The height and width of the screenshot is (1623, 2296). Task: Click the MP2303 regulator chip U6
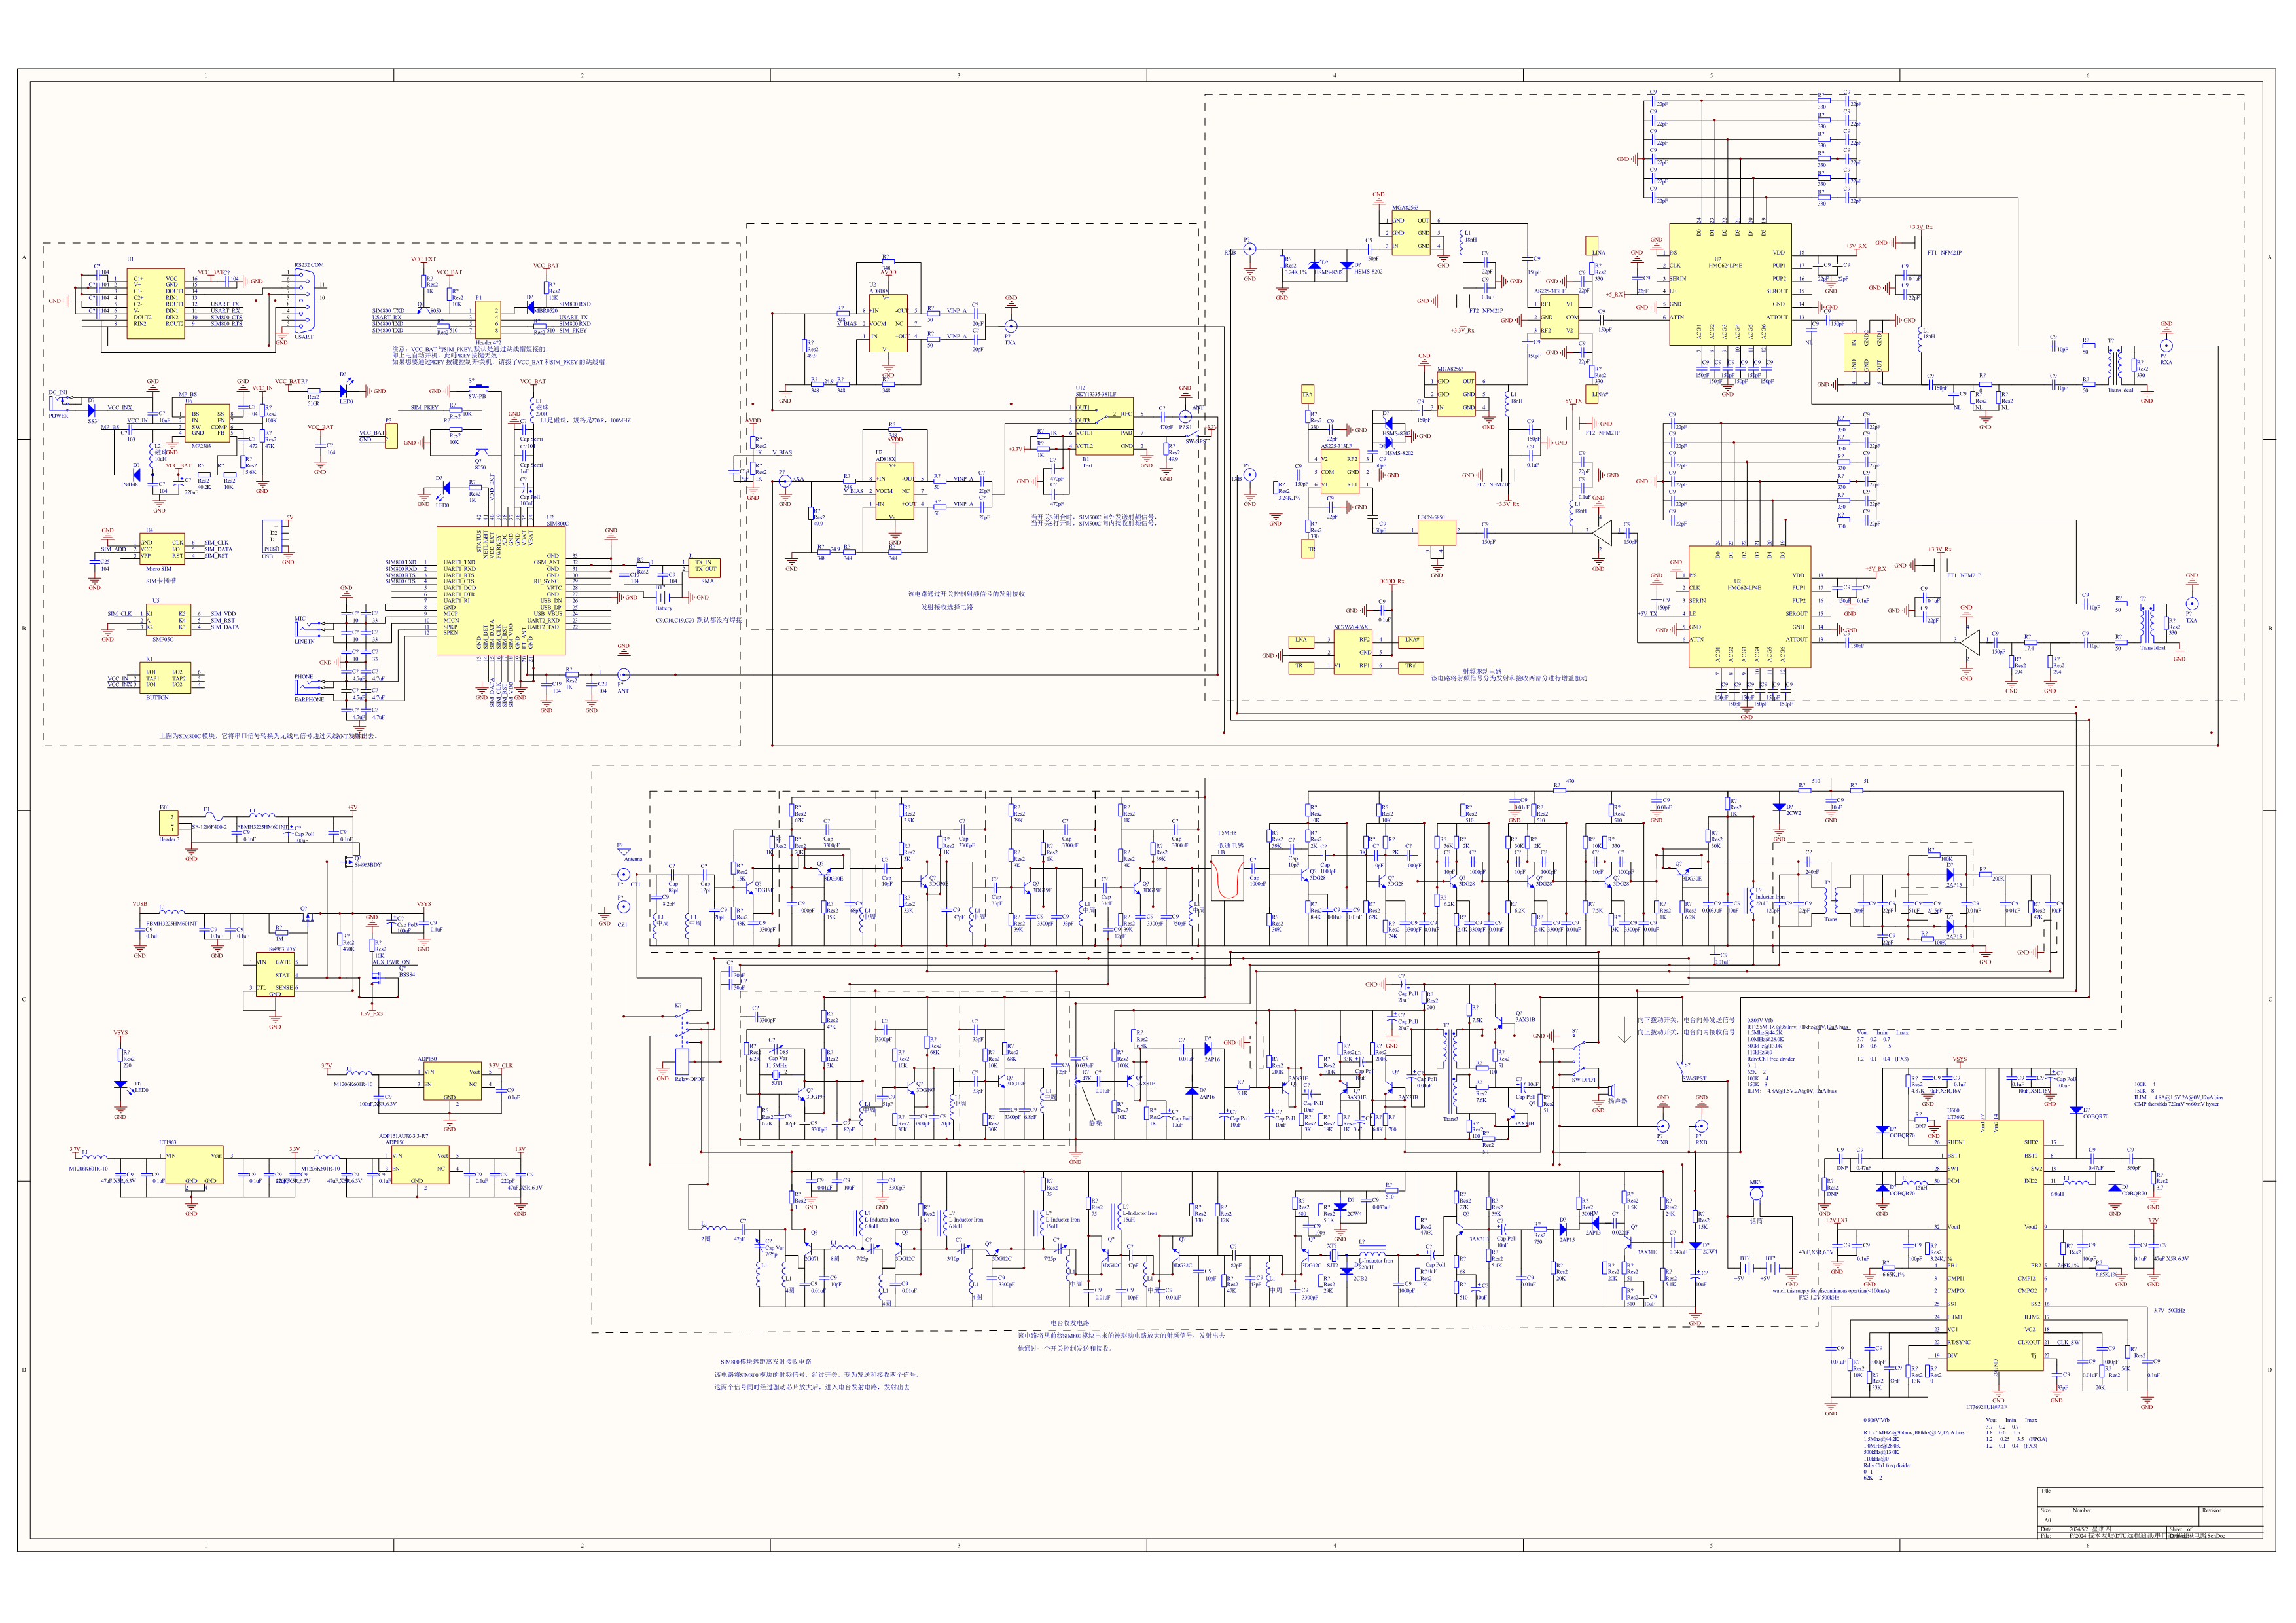click(x=208, y=424)
